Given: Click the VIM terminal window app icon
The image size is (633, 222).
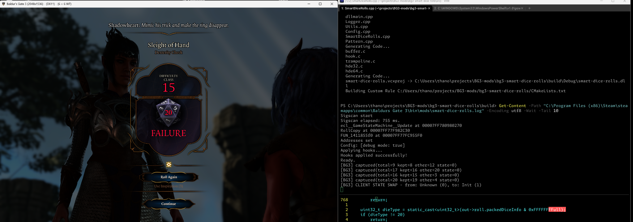Looking at the screenshot, I should 342,1.
